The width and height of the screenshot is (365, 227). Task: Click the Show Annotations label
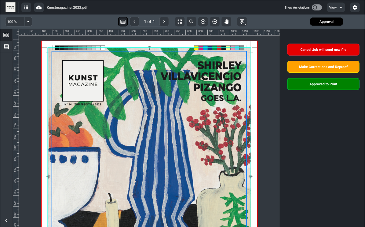[x=297, y=7]
